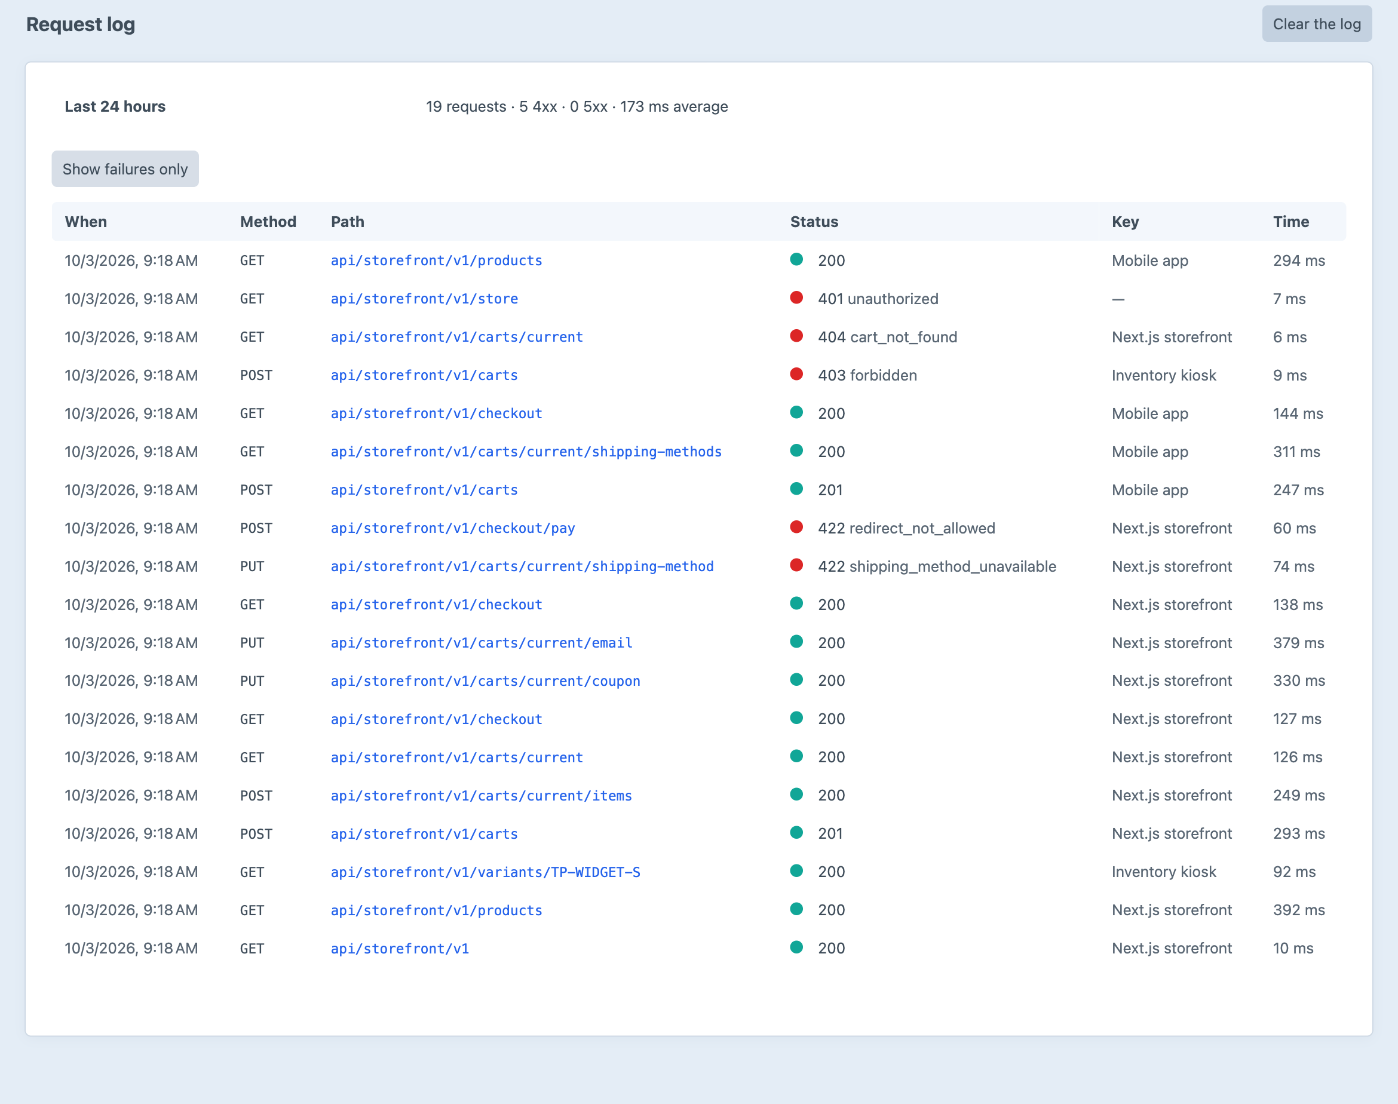
Task: Click the Last 24 hours label
Action: (115, 107)
